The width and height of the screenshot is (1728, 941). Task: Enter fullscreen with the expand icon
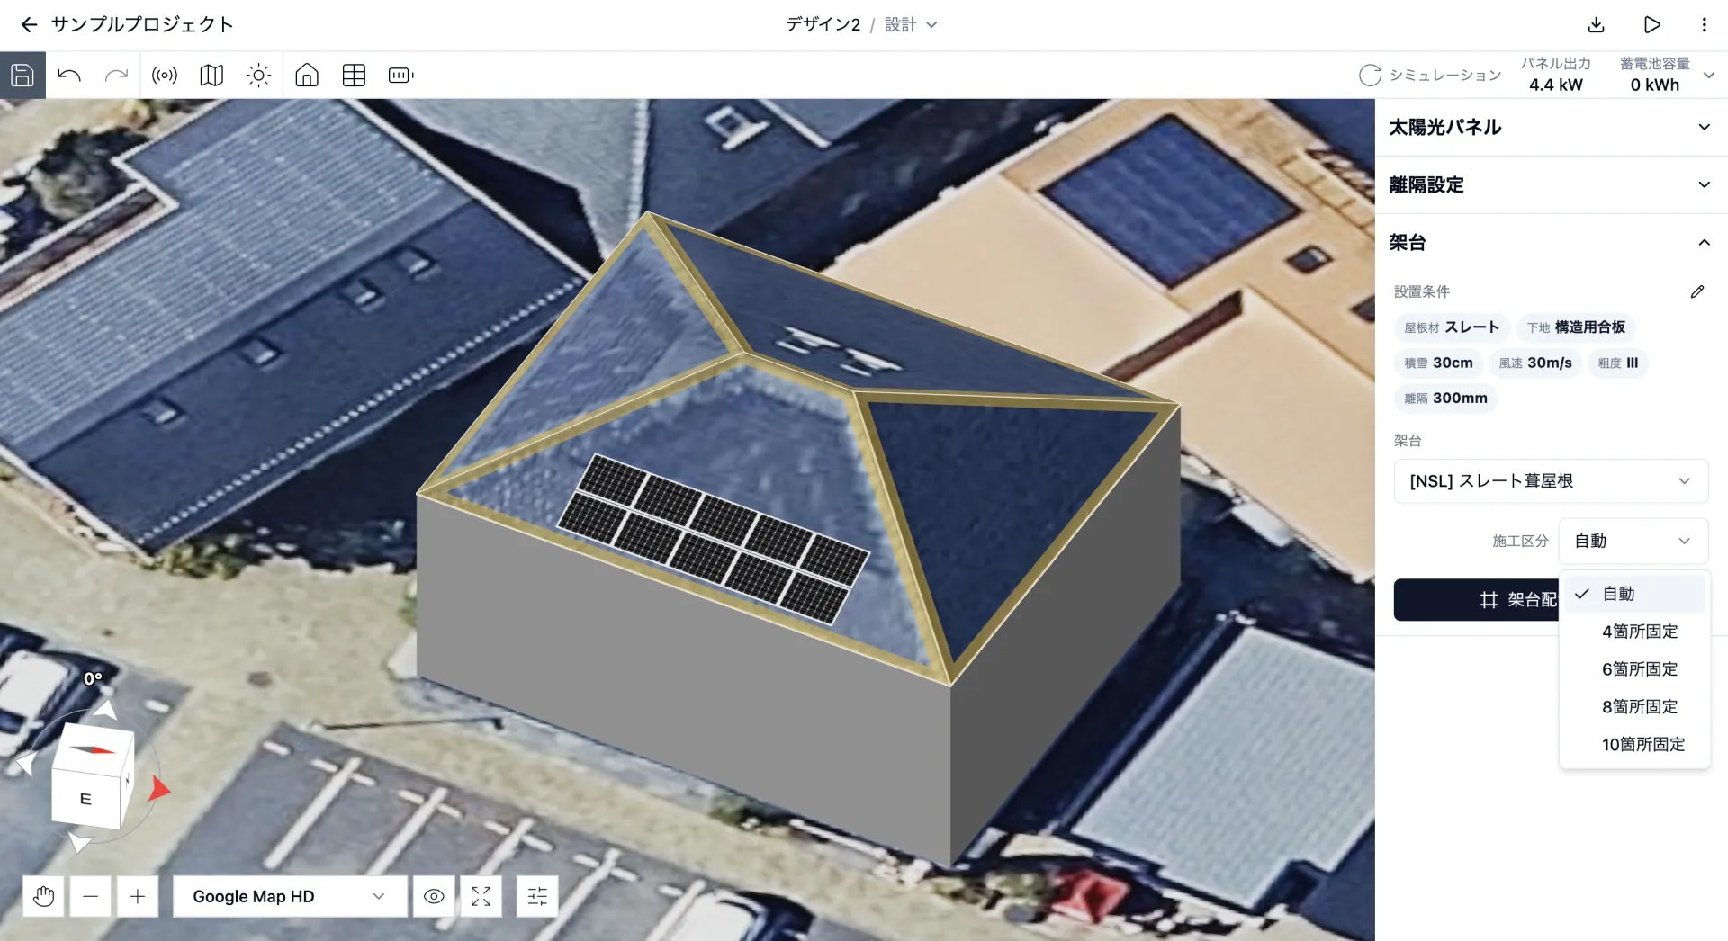pos(481,896)
